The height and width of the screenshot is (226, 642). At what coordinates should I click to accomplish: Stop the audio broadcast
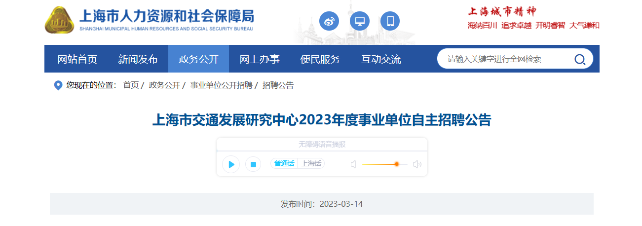pyautogui.click(x=253, y=164)
